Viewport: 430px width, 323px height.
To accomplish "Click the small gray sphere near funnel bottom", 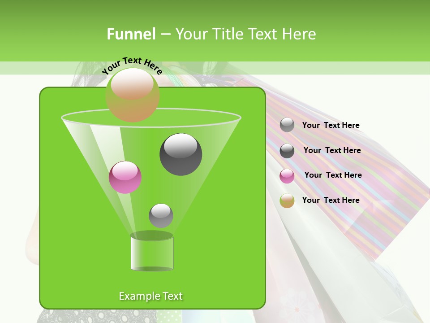I will (161, 215).
